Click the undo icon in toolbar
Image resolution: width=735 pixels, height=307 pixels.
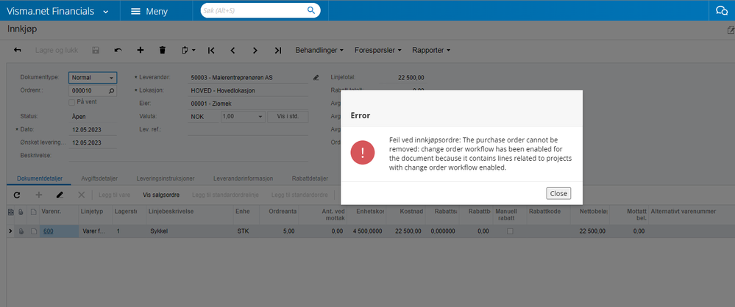[x=118, y=50]
